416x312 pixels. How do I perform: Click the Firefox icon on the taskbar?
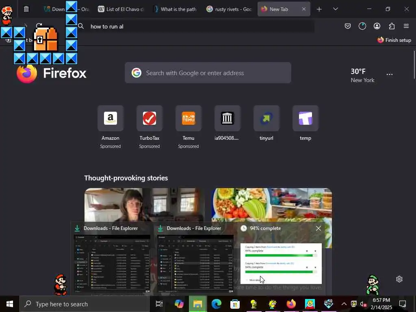291,304
